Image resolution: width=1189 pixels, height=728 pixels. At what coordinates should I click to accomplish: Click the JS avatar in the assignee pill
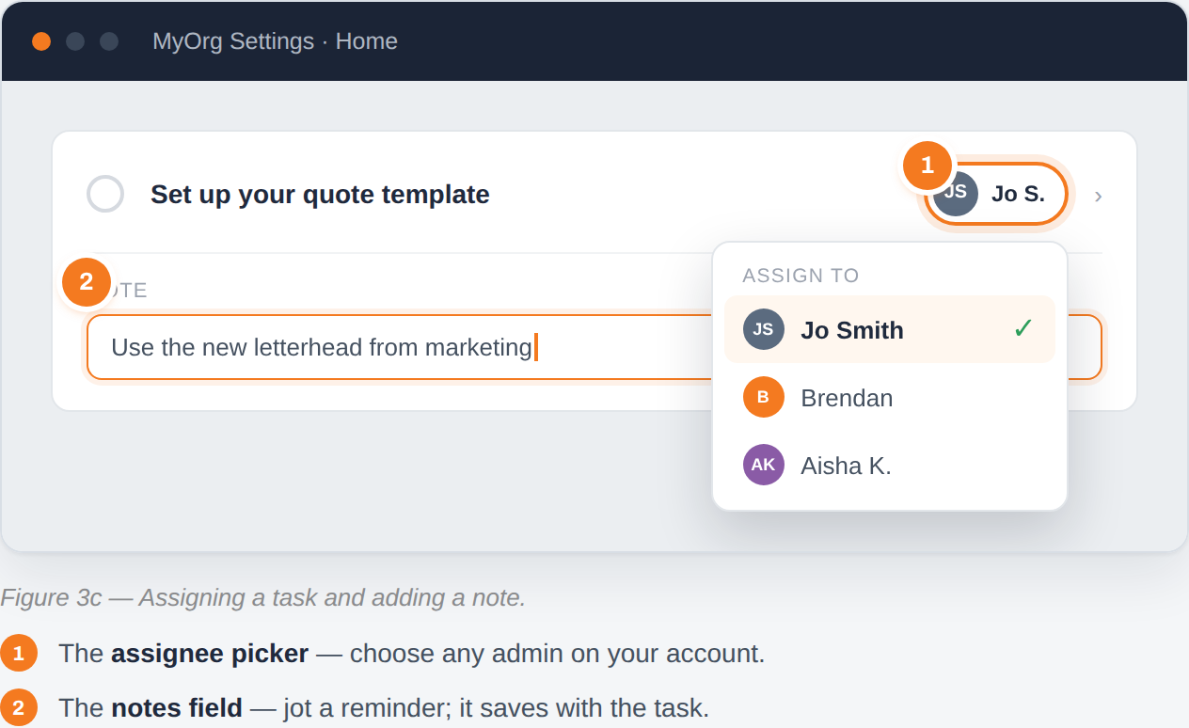956,194
